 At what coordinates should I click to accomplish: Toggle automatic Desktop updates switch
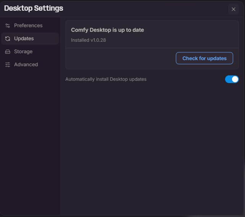pyautogui.click(x=232, y=79)
